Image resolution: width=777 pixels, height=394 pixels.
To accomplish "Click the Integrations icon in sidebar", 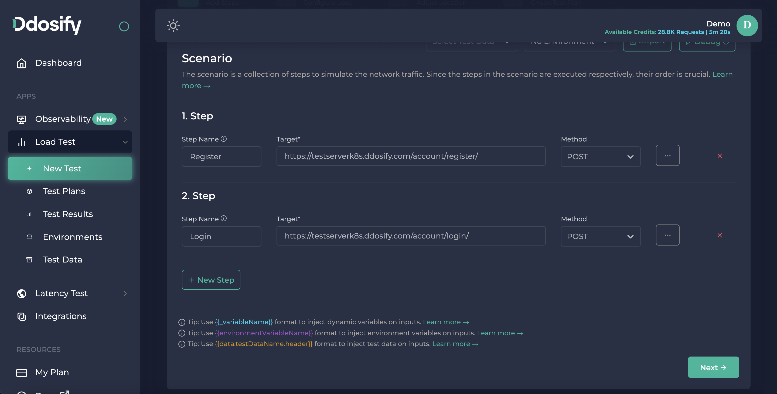I will 21,316.
